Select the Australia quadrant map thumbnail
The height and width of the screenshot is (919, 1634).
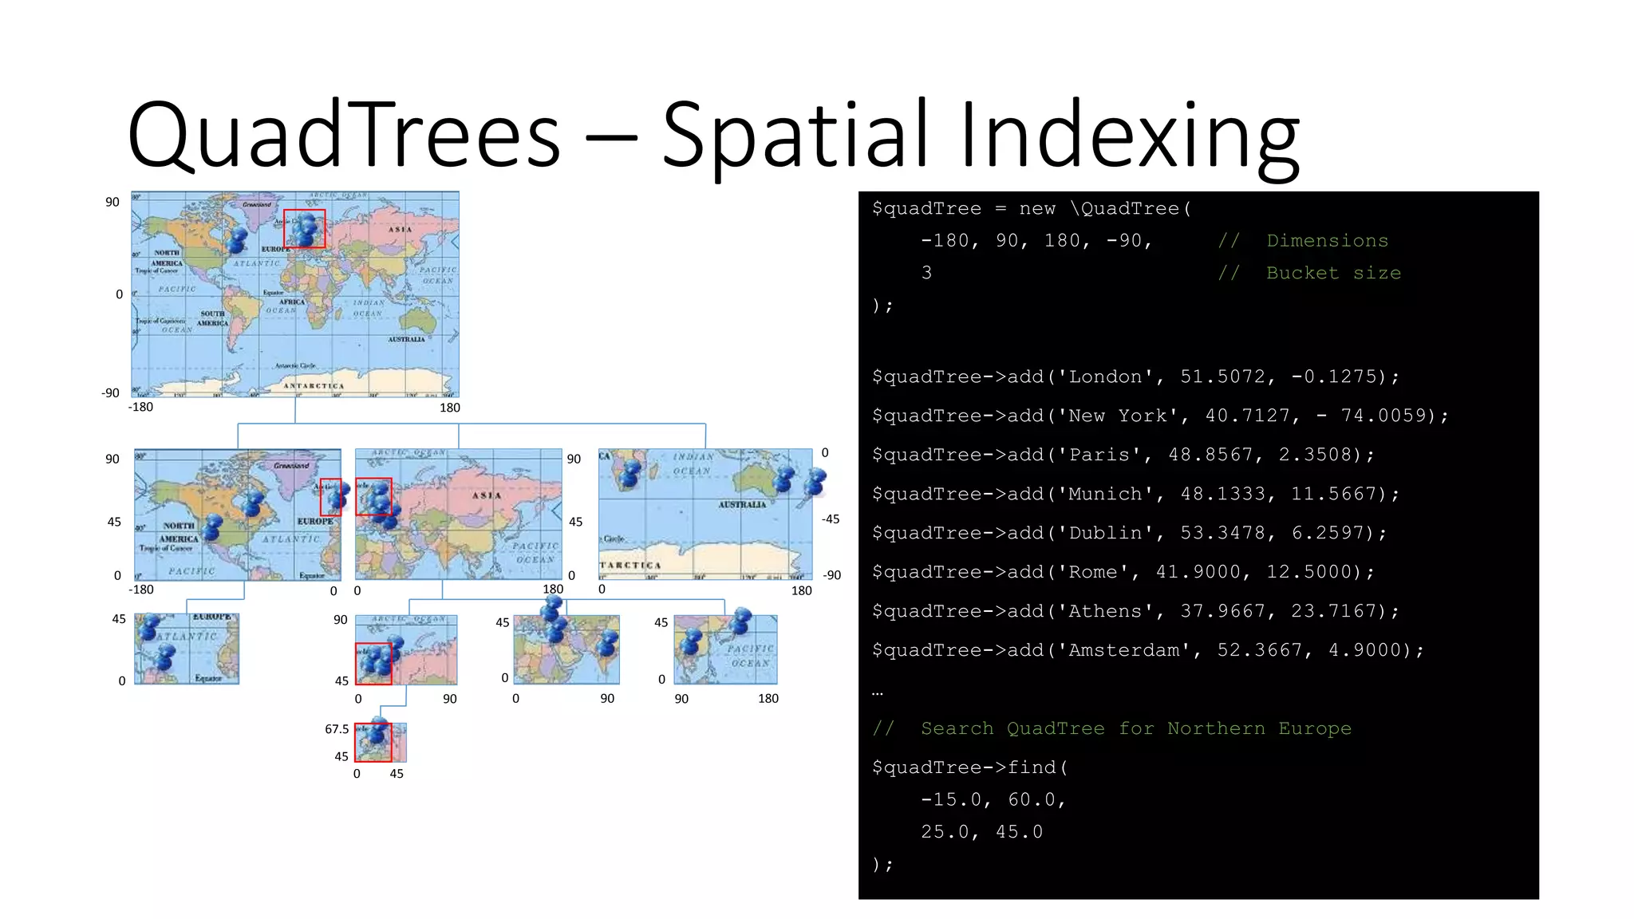click(705, 515)
